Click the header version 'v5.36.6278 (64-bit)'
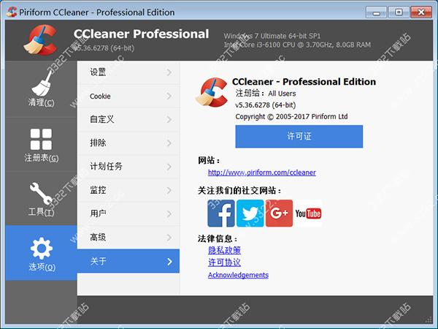 point(104,48)
